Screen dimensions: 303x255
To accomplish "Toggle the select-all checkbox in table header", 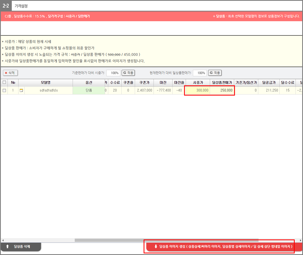I will (4, 82).
